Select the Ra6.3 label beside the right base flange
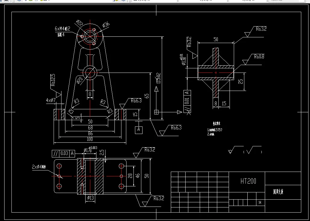 (x=136, y=101)
